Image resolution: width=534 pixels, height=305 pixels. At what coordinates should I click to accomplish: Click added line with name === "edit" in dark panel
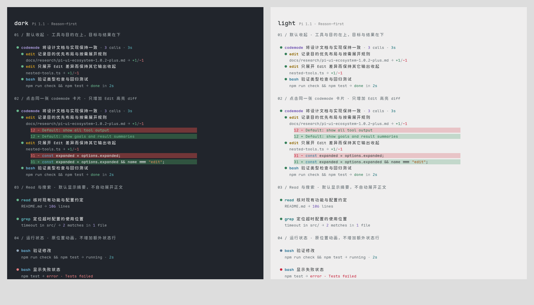click(x=114, y=162)
